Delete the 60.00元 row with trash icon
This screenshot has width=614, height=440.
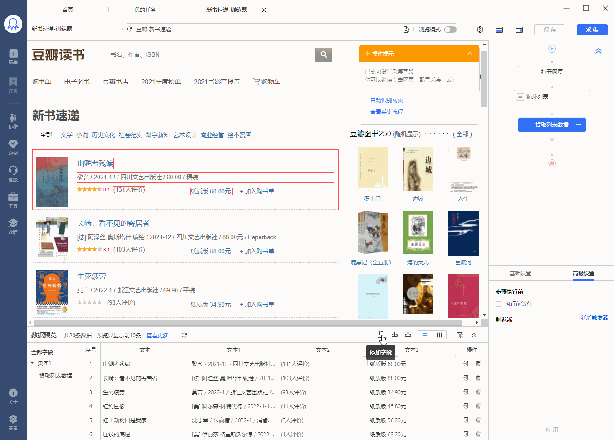[478, 364]
